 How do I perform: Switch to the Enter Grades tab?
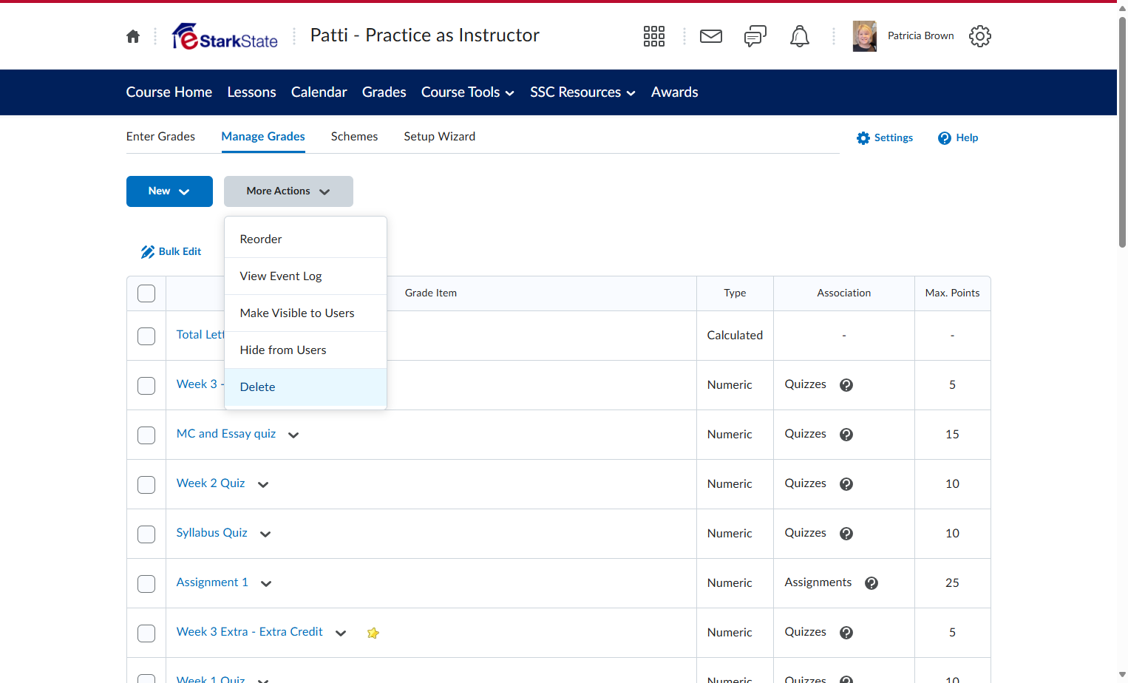pyautogui.click(x=160, y=137)
